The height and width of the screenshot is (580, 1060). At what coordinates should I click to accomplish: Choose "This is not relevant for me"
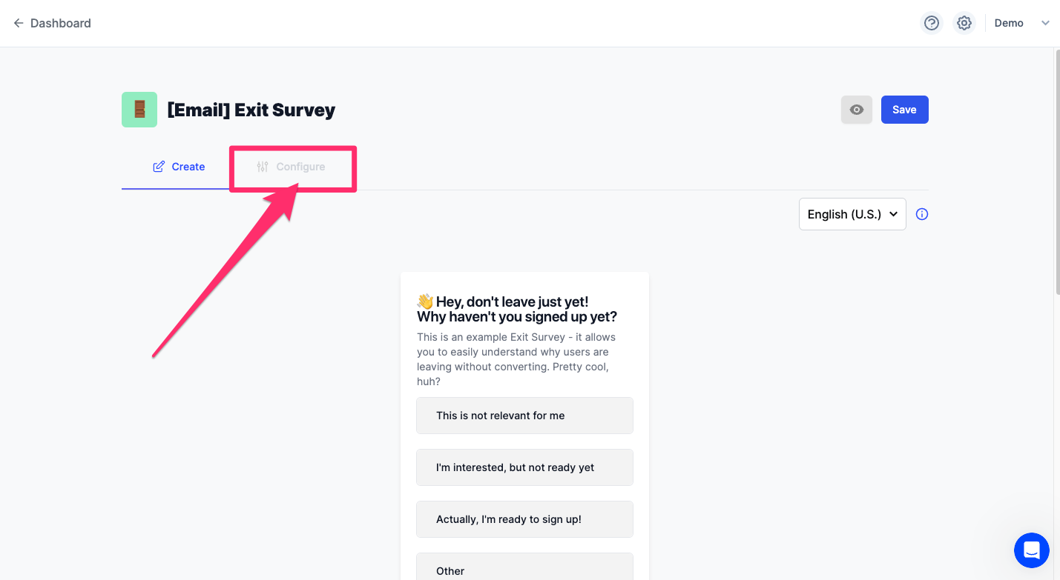(x=524, y=416)
